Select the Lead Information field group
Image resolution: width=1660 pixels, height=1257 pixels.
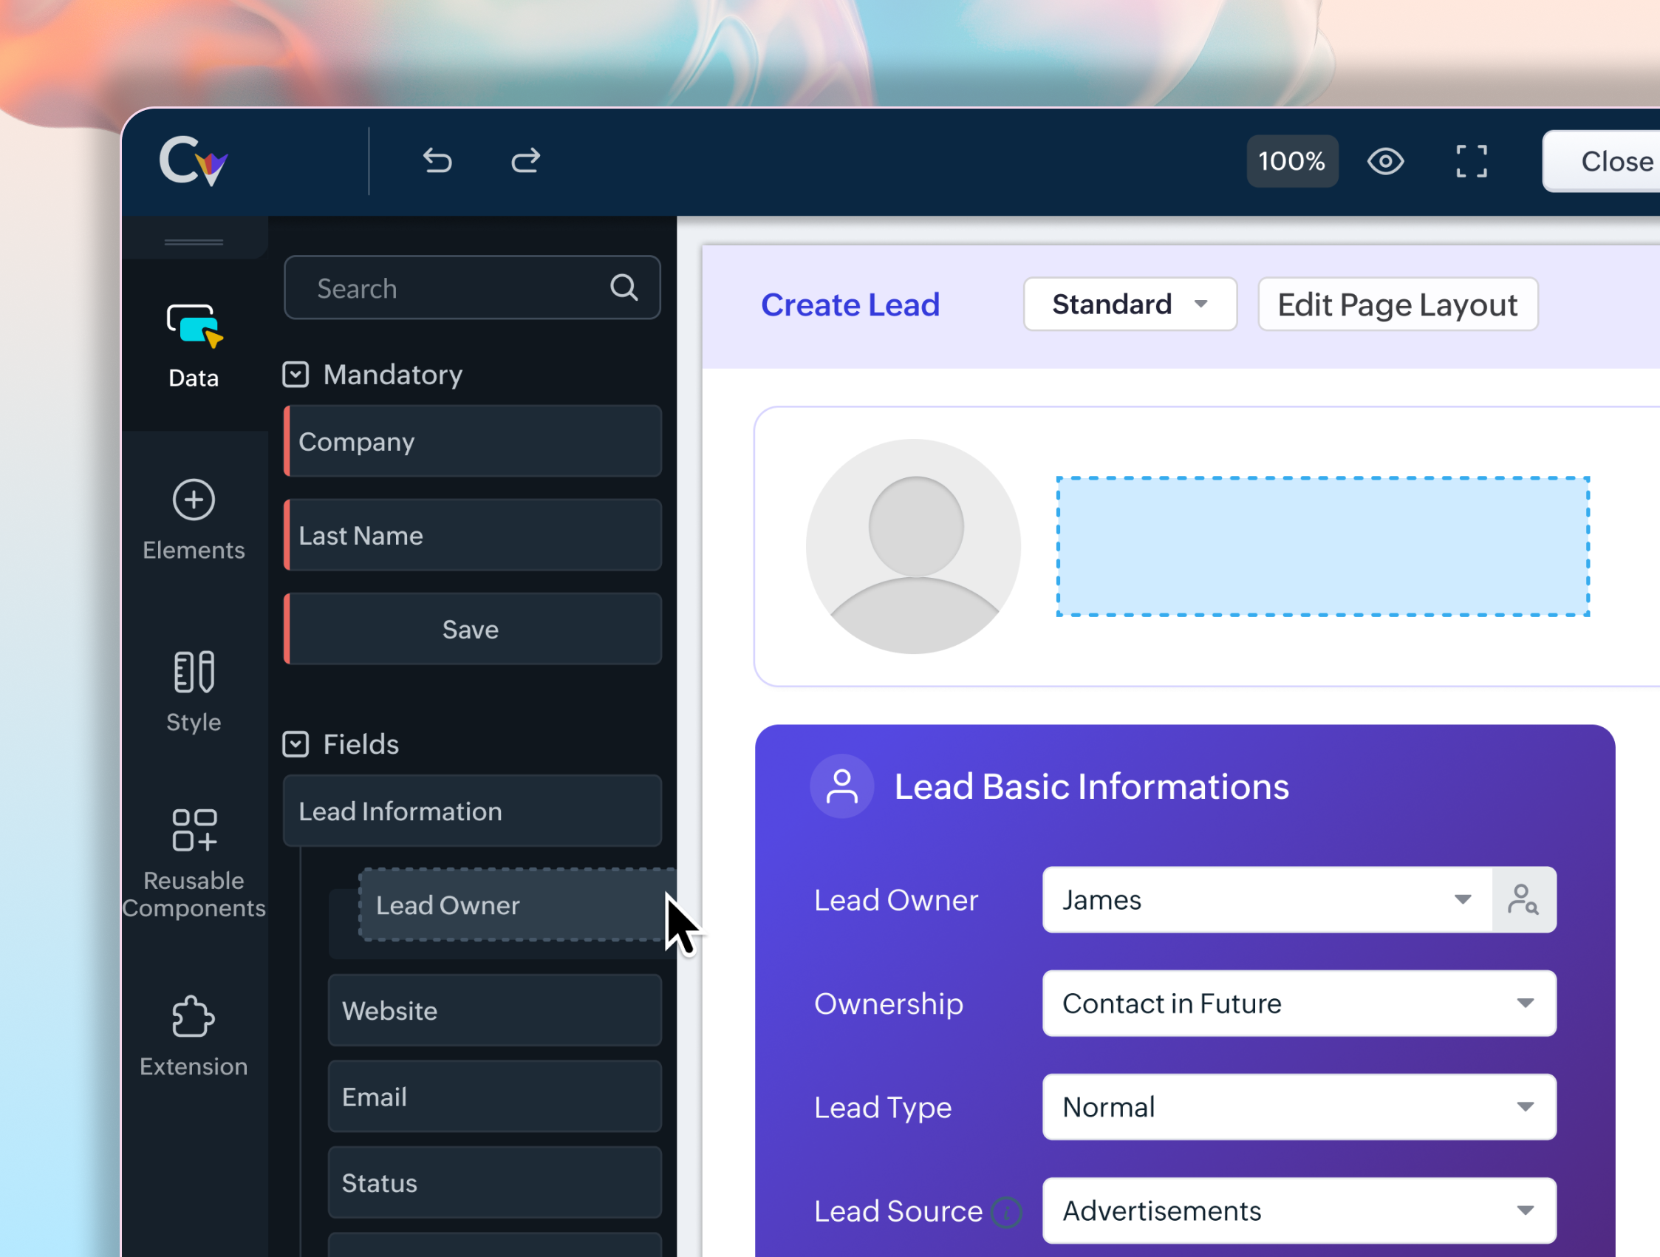471,811
